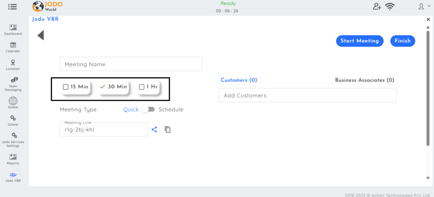
Task: Click the Meeting Type label
Action: point(78,110)
